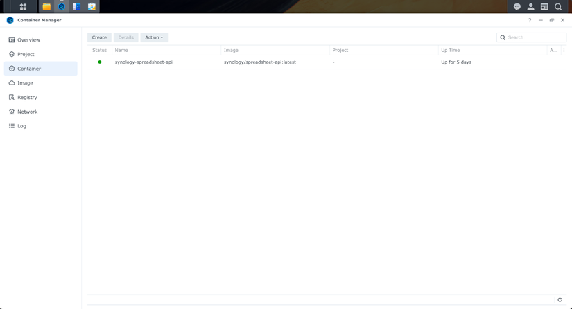Sort by Up Time column header
This screenshot has height=309, width=572.
coord(493,51)
